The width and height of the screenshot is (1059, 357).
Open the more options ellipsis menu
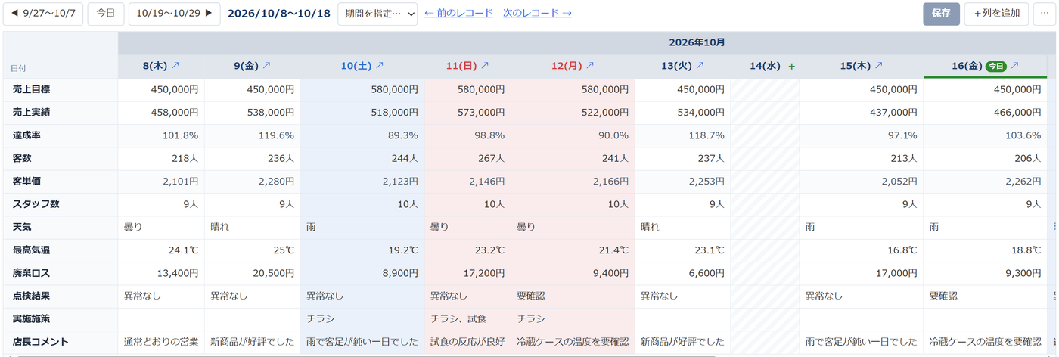point(1045,14)
